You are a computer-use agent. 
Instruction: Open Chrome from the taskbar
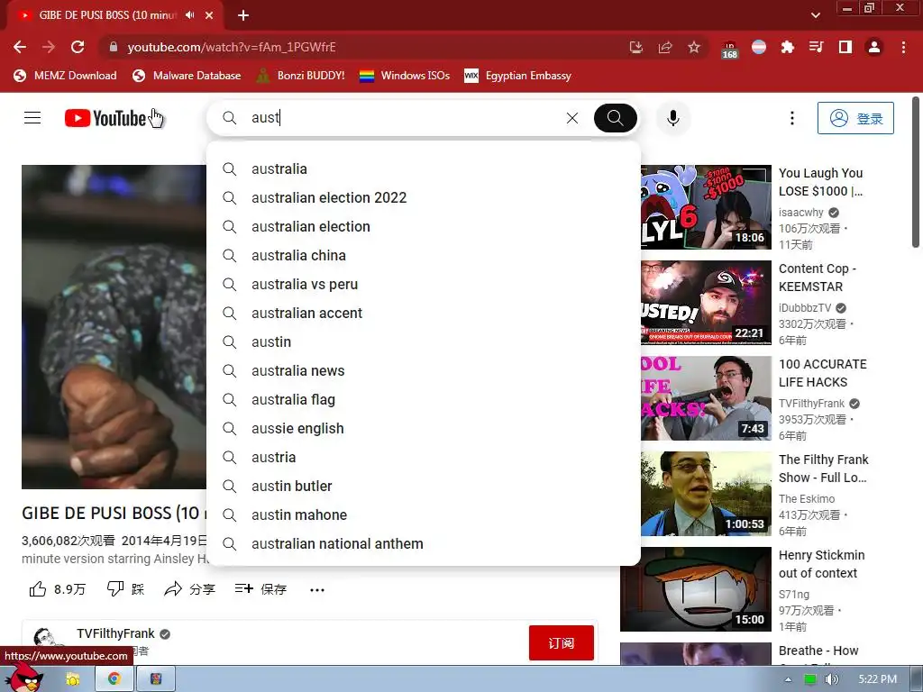[114, 678]
